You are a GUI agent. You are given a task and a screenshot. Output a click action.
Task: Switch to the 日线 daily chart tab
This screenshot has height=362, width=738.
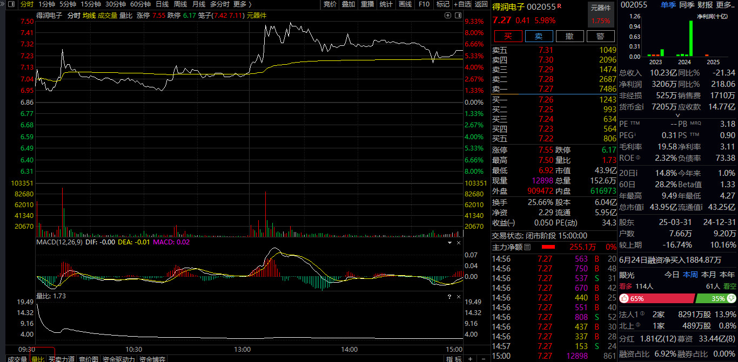[x=162, y=4]
